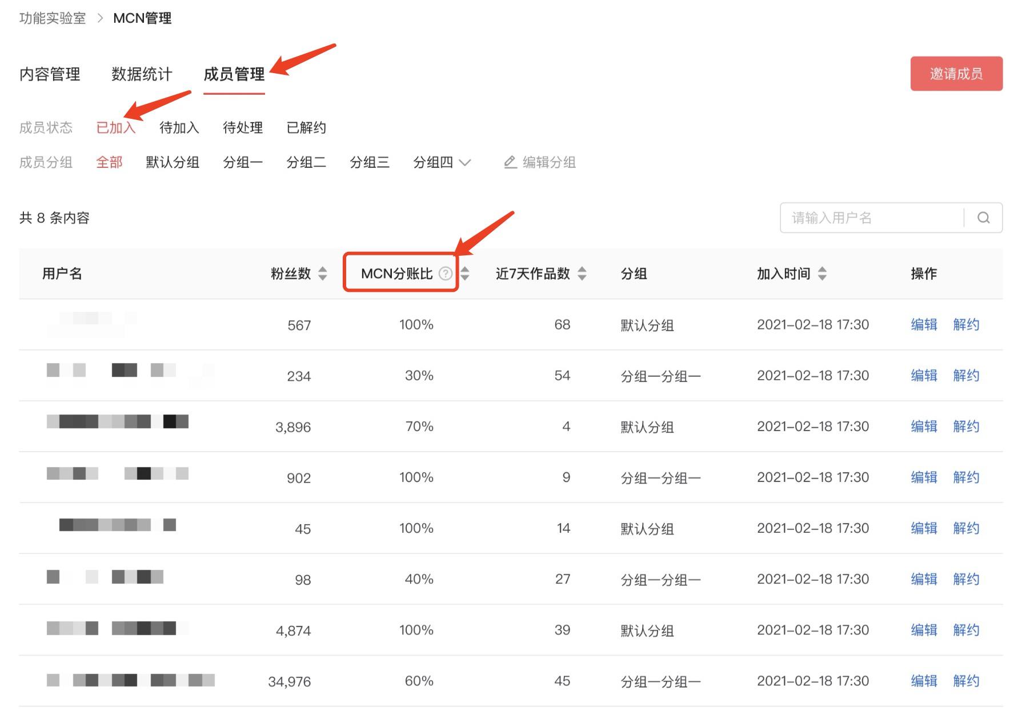This screenshot has height=723, width=1034.
Task: Switch to the 数据统计 tab
Action: click(x=141, y=74)
